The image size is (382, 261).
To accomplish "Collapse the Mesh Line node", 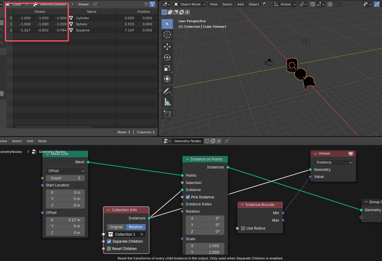I will pyautogui.click(x=47, y=154).
